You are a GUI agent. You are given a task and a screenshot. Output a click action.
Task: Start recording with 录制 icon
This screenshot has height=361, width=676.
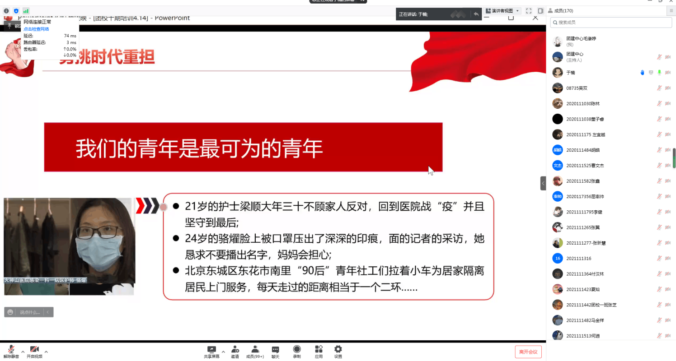pyautogui.click(x=297, y=351)
